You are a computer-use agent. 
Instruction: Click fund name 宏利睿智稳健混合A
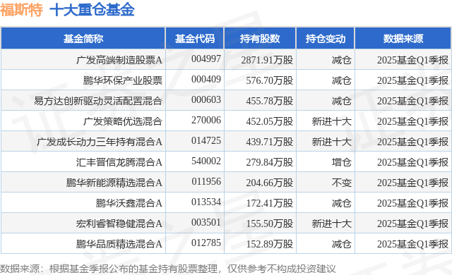119,224
